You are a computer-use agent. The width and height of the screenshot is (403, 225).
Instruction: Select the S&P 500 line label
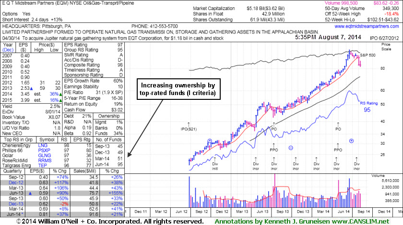367,55
